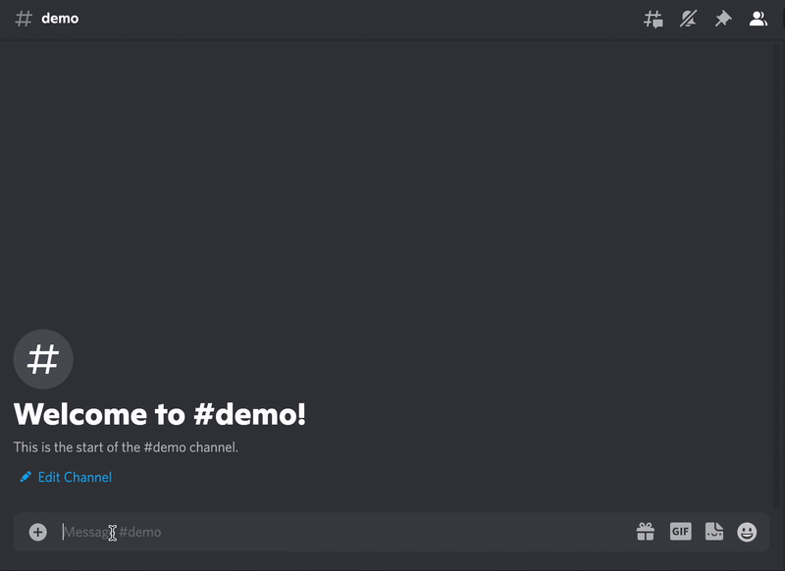
Task: Attach a file with the plus button
Action: pyautogui.click(x=37, y=531)
